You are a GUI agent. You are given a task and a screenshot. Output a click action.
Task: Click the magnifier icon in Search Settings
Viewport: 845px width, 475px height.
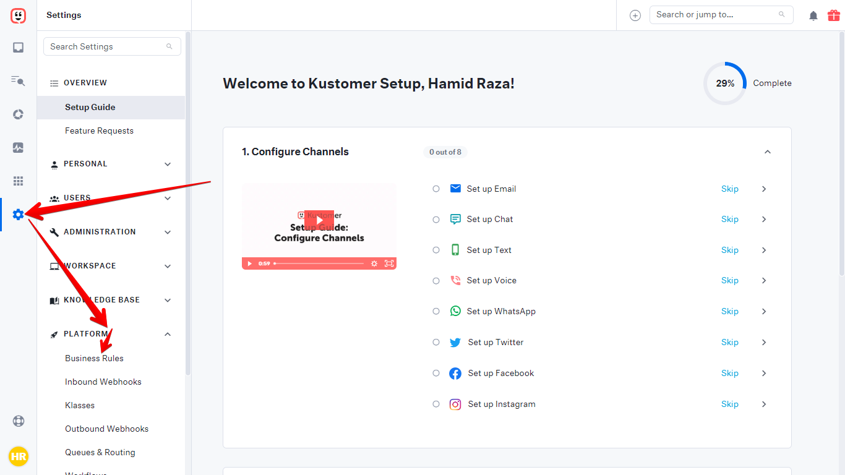pyautogui.click(x=169, y=46)
